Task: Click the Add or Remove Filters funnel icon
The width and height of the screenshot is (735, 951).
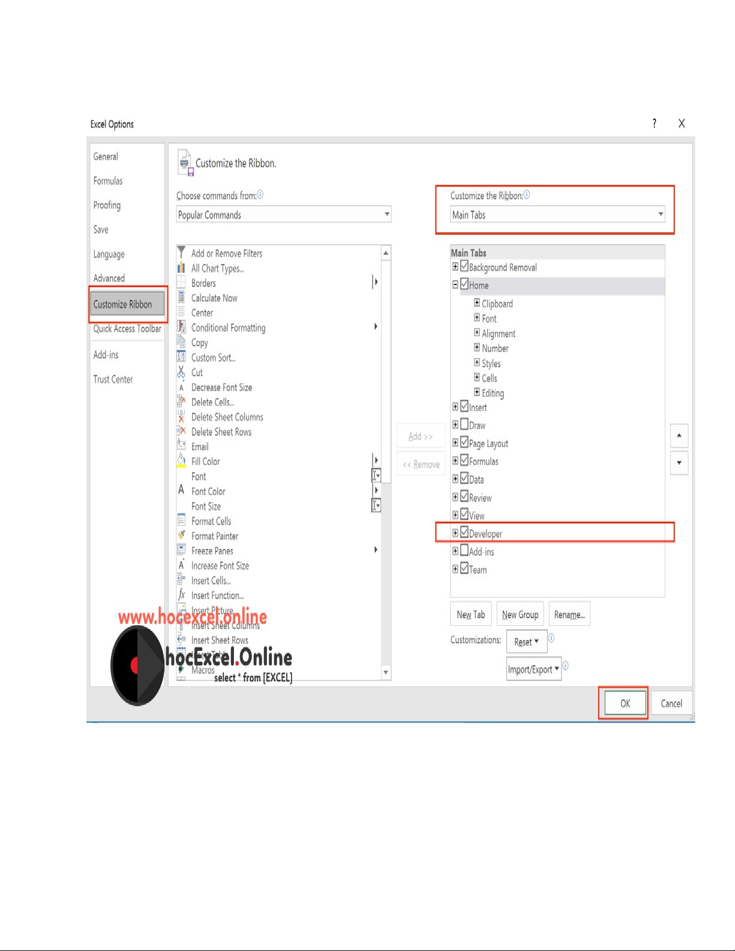Action: click(181, 253)
